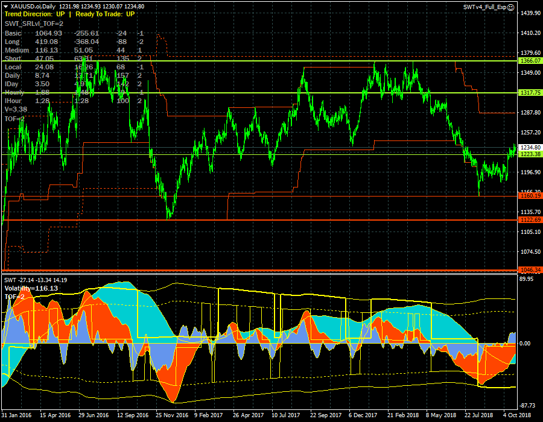Click the smiley face expert advisor icon
This screenshot has height=422, width=543.
point(511,7)
